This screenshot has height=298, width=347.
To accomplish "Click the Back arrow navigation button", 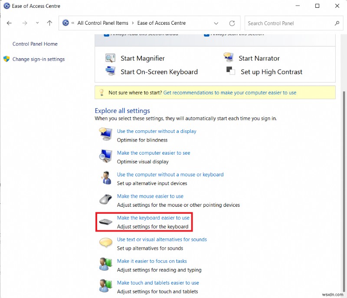I will [9, 23].
